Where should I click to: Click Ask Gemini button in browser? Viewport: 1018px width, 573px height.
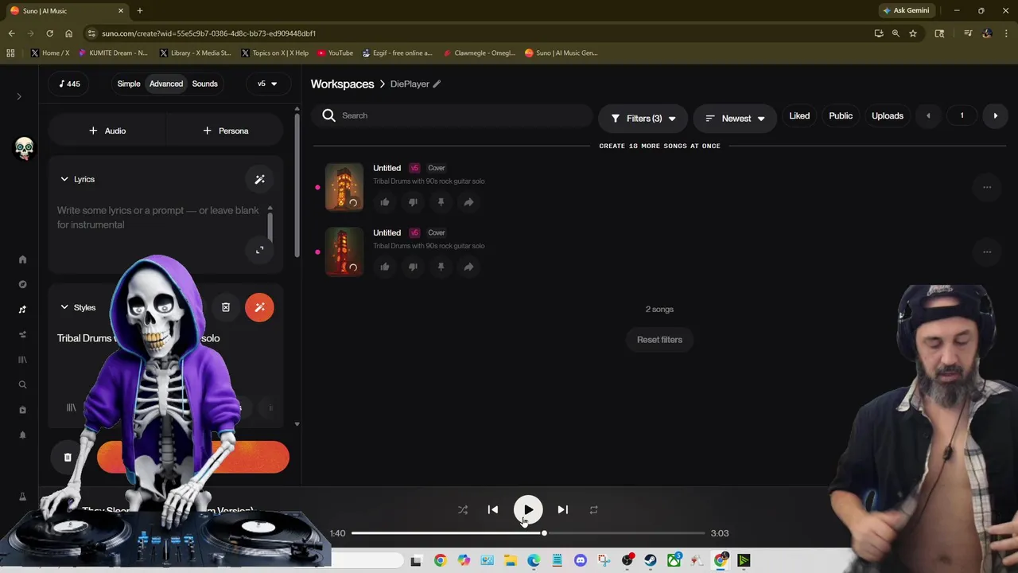(x=906, y=10)
